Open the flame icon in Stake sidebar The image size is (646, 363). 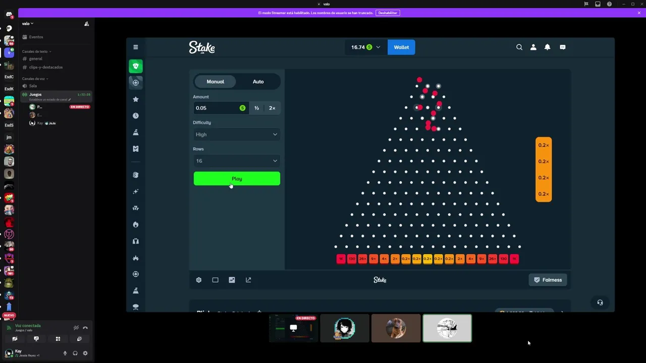(135, 224)
